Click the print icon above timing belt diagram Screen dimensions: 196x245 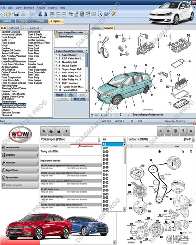tap(160, 151)
